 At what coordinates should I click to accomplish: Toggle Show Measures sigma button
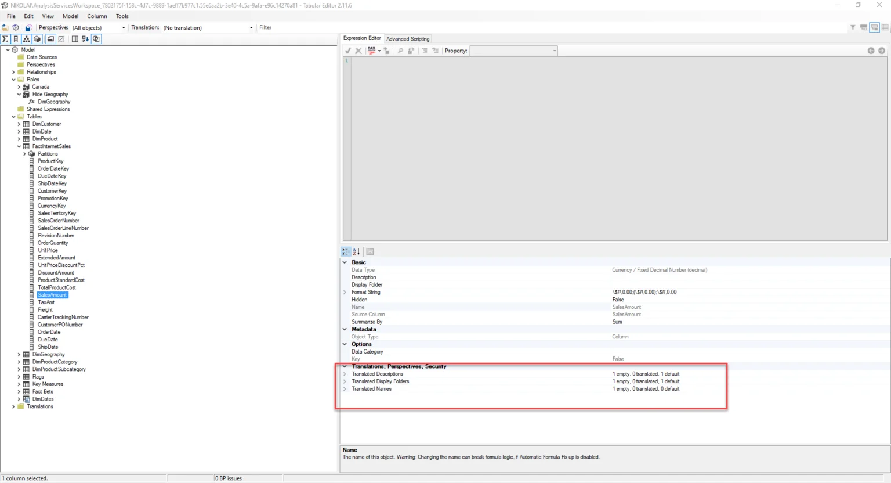coord(5,39)
